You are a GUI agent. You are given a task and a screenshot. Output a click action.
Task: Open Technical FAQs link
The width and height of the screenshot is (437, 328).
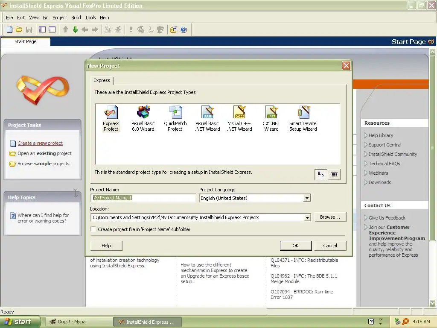(x=385, y=164)
